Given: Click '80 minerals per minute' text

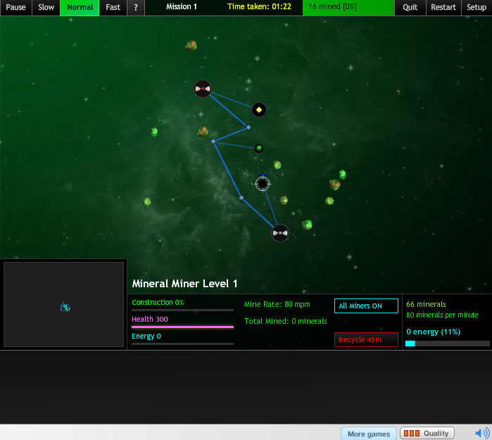Looking at the screenshot, I should [443, 315].
